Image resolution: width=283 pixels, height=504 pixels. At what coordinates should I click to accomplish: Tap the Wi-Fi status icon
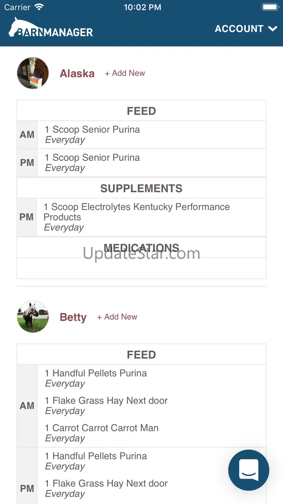click(39, 7)
